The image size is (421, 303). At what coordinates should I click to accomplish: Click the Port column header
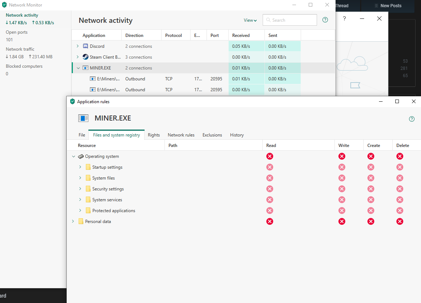tap(217, 35)
